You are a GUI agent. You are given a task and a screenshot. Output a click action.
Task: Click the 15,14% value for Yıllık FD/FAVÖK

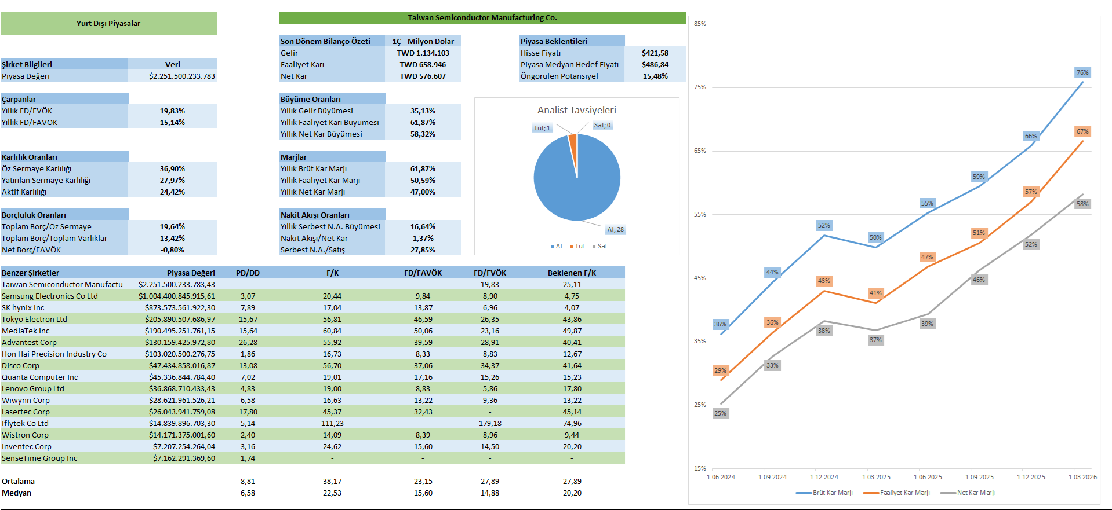pos(172,122)
